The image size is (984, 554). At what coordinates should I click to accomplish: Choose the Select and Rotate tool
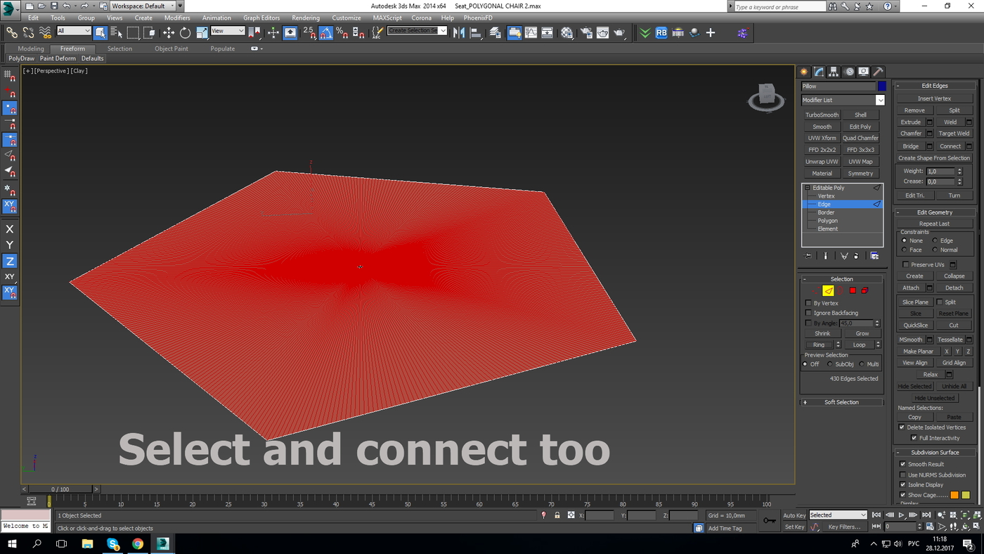pyautogui.click(x=185, y=32)
